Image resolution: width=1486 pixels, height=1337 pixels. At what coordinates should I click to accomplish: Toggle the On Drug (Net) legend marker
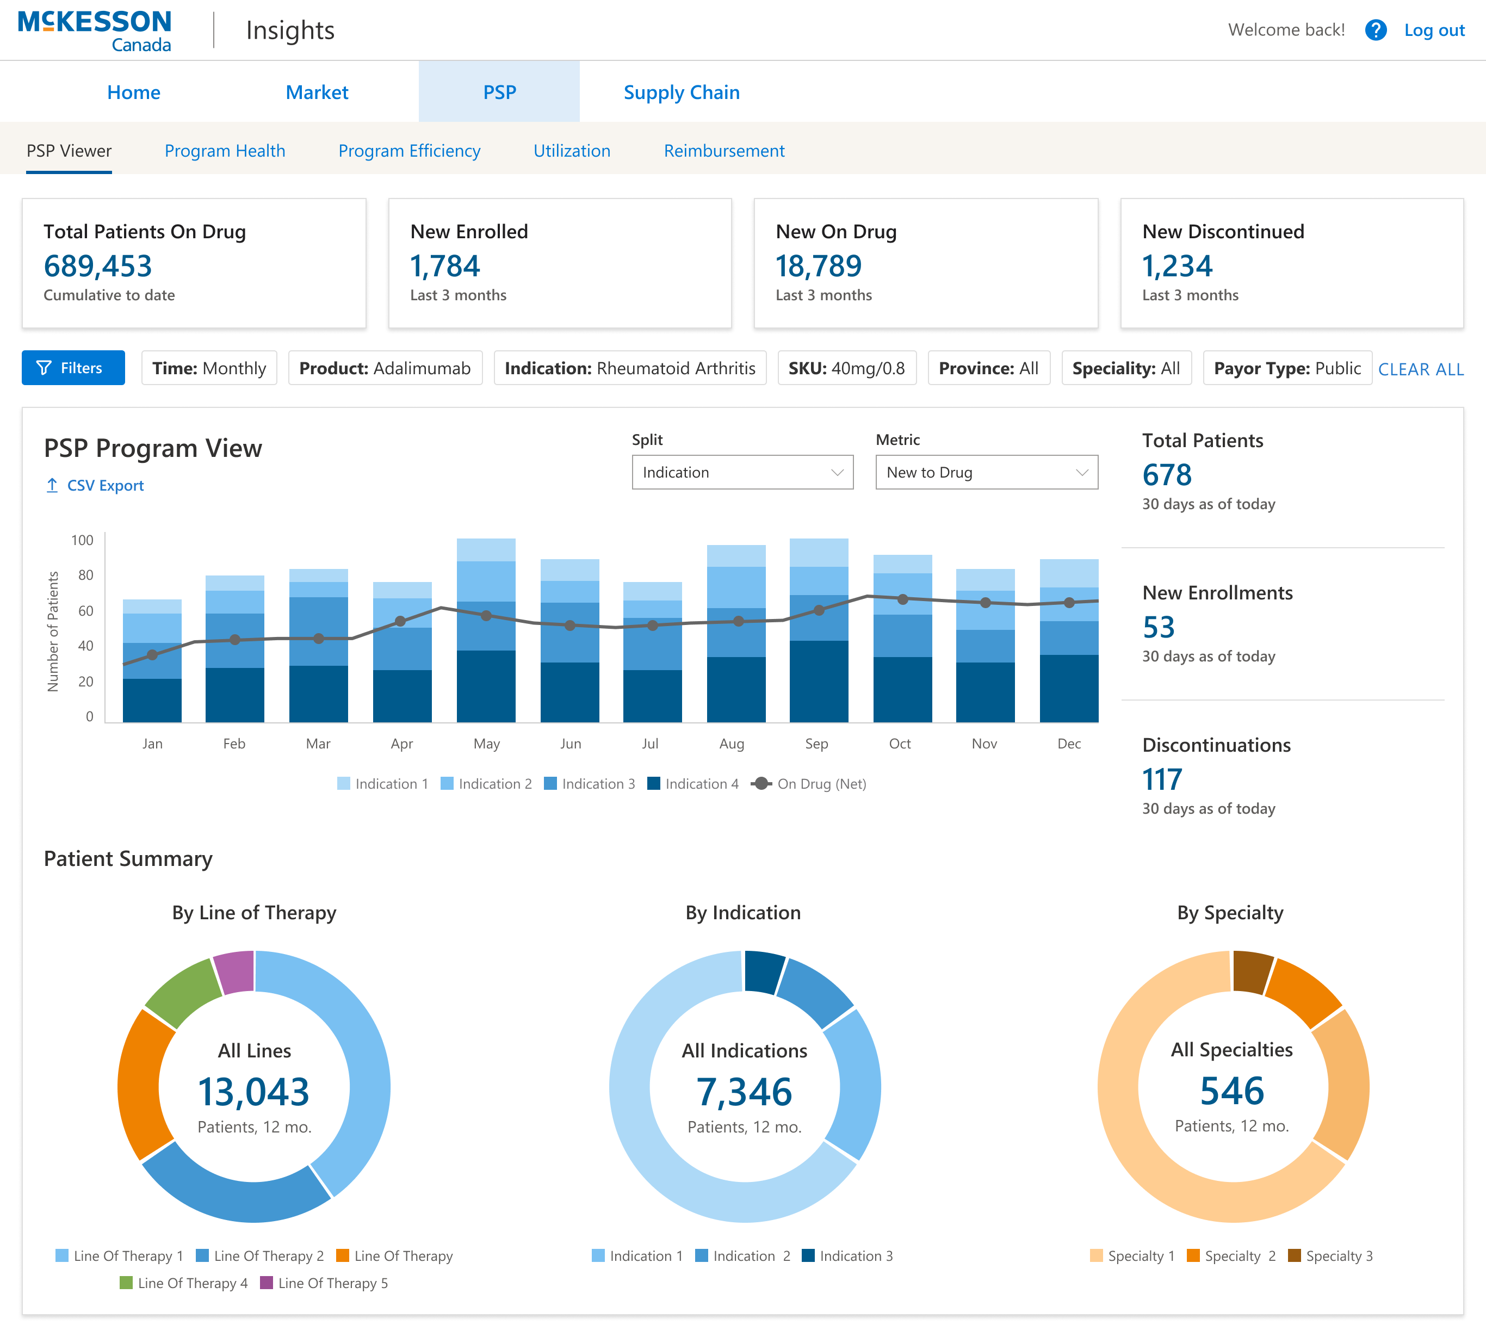(761, 784)
